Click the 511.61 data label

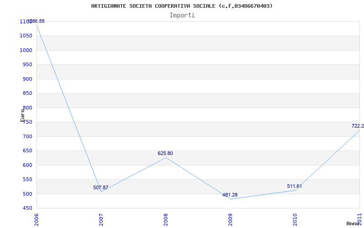pyautogui.click(x=294, y=186)
